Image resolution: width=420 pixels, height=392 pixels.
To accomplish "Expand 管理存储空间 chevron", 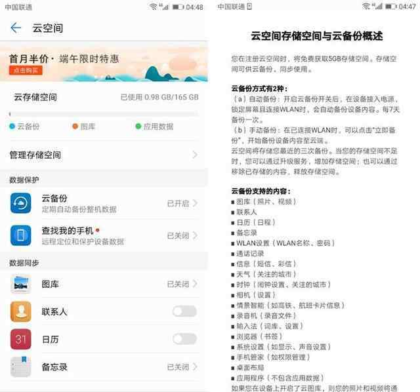I will (x=195, y=155).
